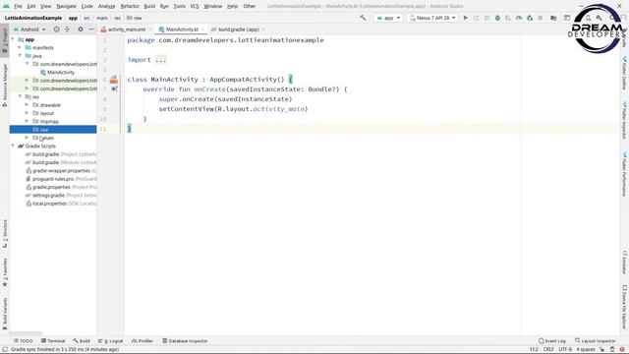Click the Stop square icon in toolbar
This screenshot has width=629, height=354.
click(541, 18)
